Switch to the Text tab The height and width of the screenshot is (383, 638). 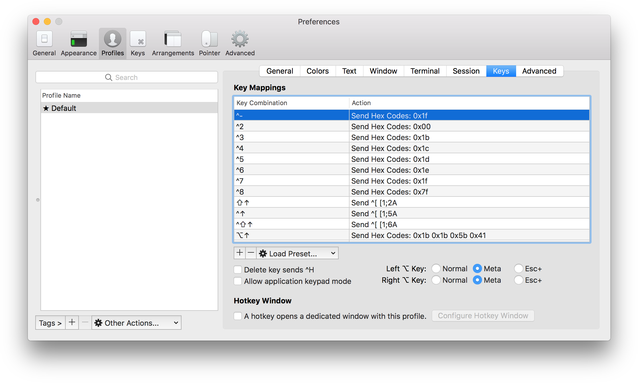point(349,71)
